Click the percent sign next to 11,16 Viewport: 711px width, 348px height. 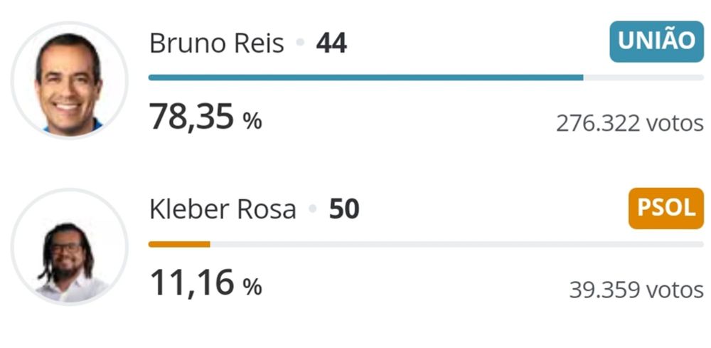(252, 287)
